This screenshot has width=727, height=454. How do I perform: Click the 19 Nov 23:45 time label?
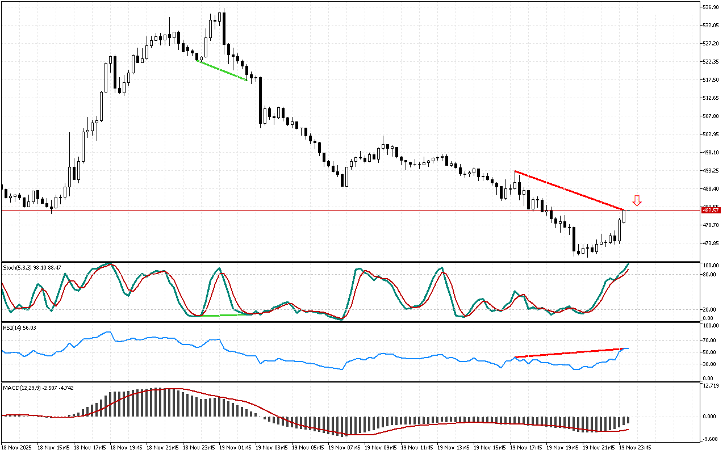[635, 447]
